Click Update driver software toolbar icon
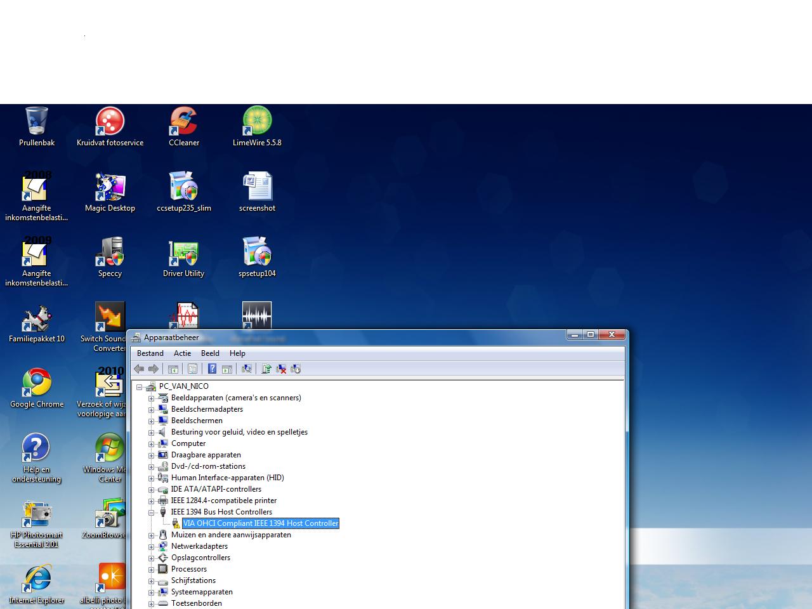The height and width of the screenshot is (609, 812). point(266,369)
